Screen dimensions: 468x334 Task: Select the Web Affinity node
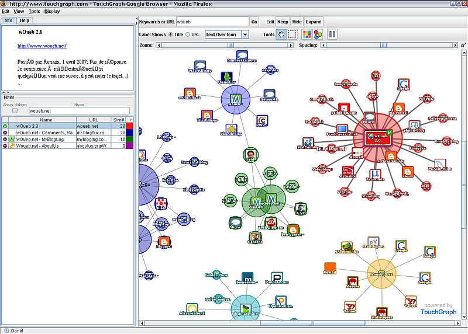click(x=199, y=66)
